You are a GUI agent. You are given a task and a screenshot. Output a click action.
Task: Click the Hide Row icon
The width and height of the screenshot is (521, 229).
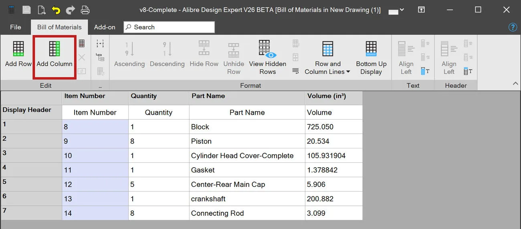[x=204, y=48]
